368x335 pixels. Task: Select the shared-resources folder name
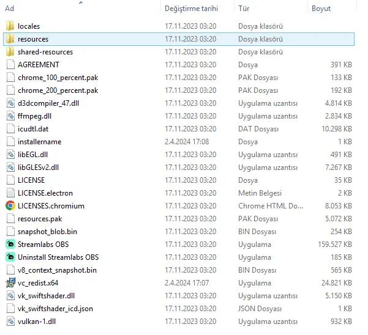(x=45, y=52)
